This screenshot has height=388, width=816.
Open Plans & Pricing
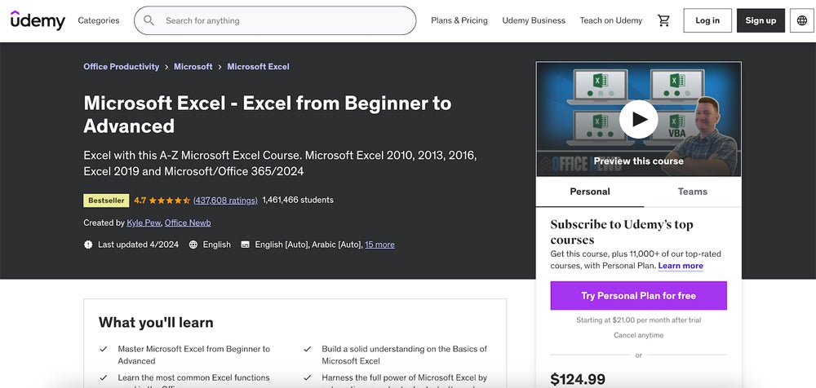click(459, 20)
